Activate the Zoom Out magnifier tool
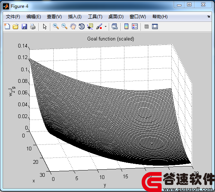This screenshot has width=215, height=192. [64, 26]
